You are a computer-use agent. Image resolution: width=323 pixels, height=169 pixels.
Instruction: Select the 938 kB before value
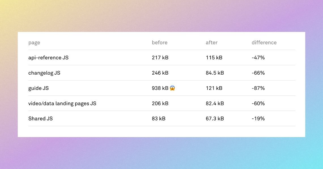pyautogui.click(x=160, y=88)
